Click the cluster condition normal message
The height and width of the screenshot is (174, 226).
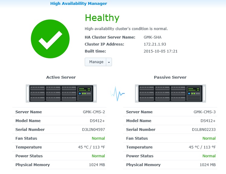(126, 29)
